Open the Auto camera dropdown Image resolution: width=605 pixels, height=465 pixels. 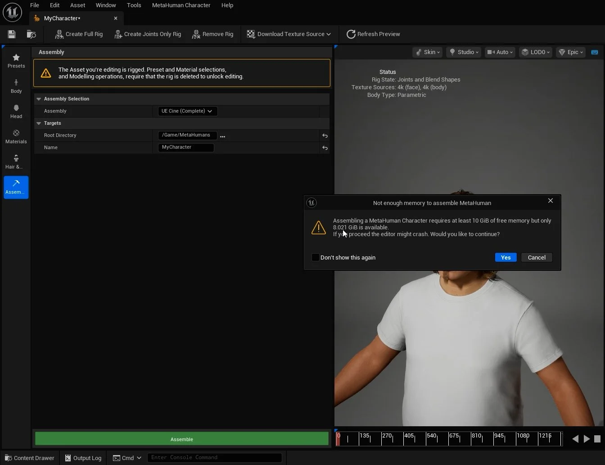click(500, 52)
